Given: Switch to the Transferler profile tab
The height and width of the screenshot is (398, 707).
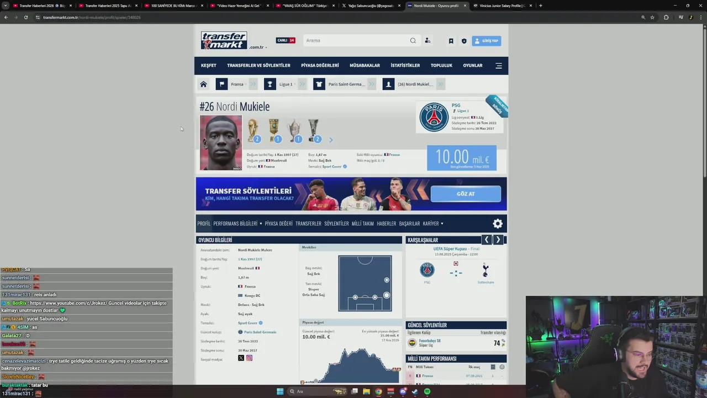Looking at the screenshot, I should point(308,223).
